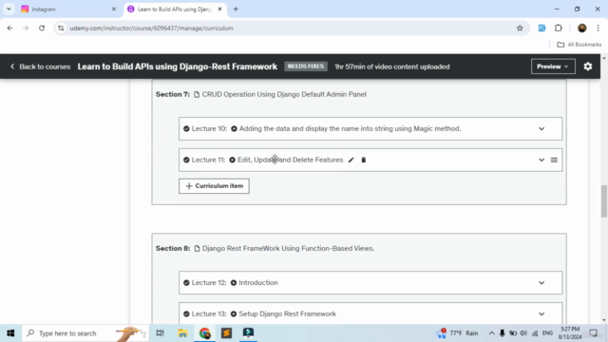The width and height of the screenshot is (608, 342).
Task: Click the trash delete icon on Lecture 11
Action: (x=363, y=160)
